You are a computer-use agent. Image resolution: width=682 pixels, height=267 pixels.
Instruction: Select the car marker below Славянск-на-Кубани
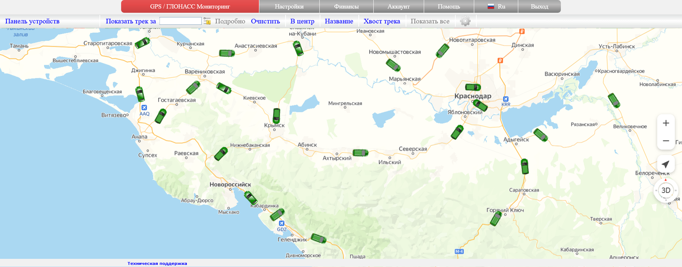tap(298, 48)
